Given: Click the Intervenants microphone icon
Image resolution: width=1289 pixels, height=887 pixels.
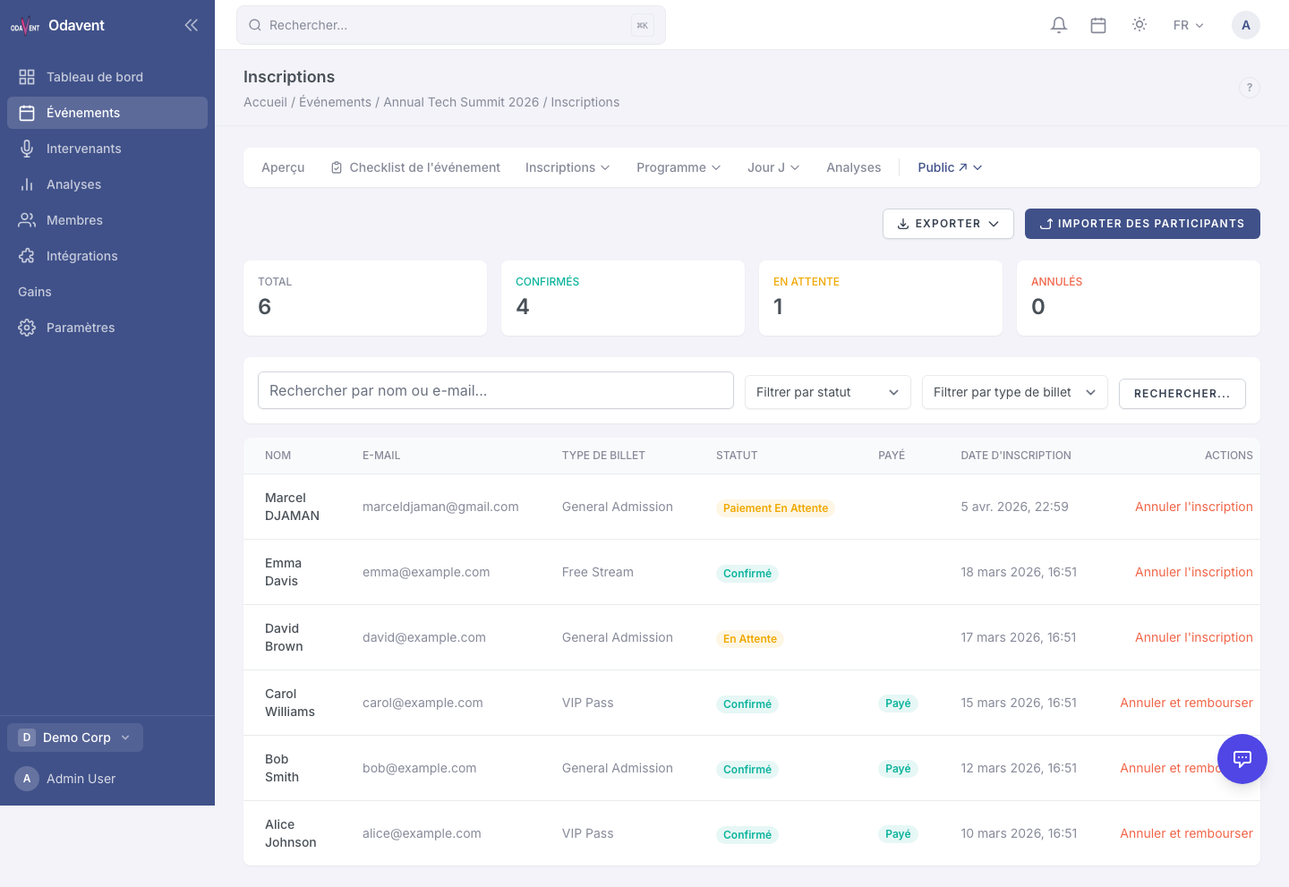Looking at the screenshot, I should point(27,149).
